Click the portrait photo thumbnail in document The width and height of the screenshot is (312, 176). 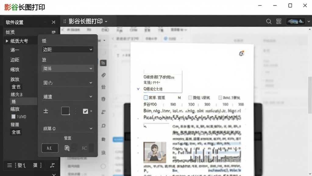pyautogui.click(x=155, y=152)
